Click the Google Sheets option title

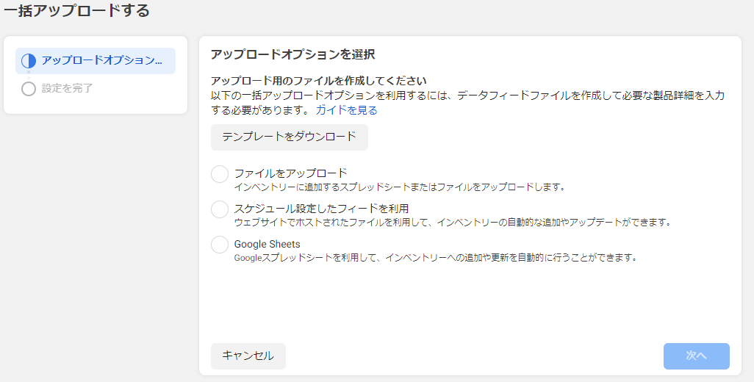tap(268, 244)
